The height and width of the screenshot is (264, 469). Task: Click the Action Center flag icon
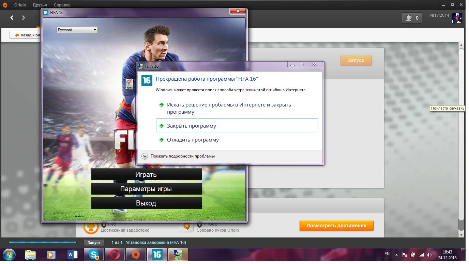click(405, 255)
